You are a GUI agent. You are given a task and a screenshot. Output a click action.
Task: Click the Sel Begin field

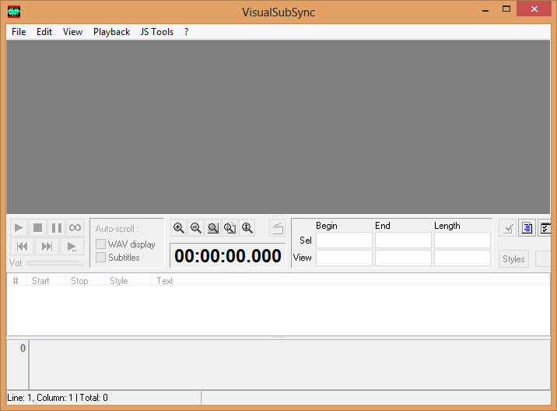344,241
